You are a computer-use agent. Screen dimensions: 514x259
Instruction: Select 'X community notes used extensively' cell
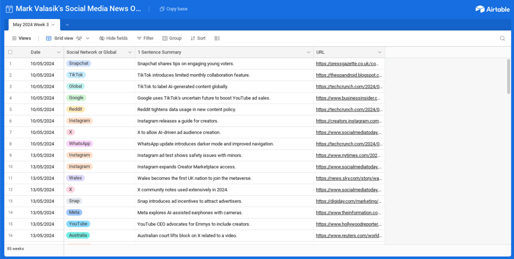point(224,190)
